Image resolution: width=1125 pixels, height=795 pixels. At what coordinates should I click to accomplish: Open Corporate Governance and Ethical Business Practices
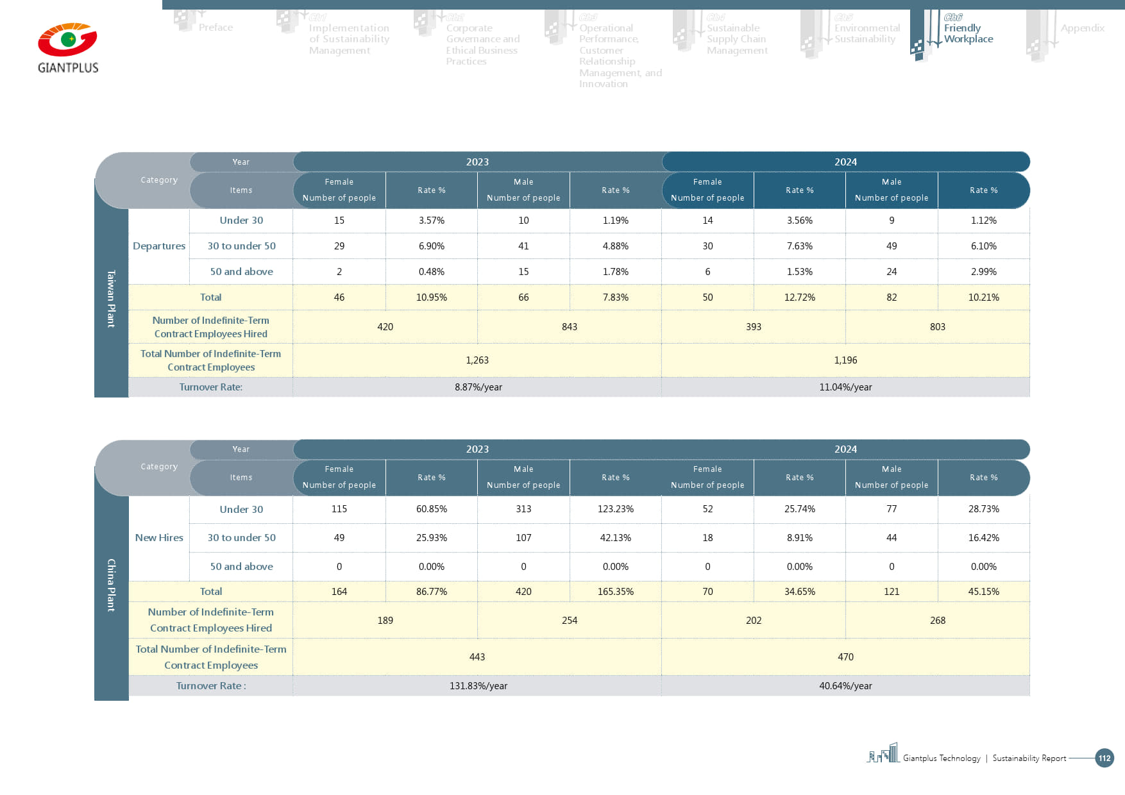[482, 44]
